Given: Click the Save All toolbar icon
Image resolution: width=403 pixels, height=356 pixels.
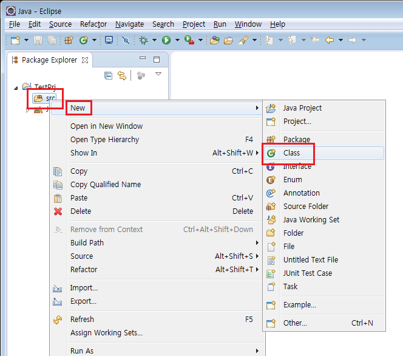Looking at the screenshot, I should click(x=52, y=40).
